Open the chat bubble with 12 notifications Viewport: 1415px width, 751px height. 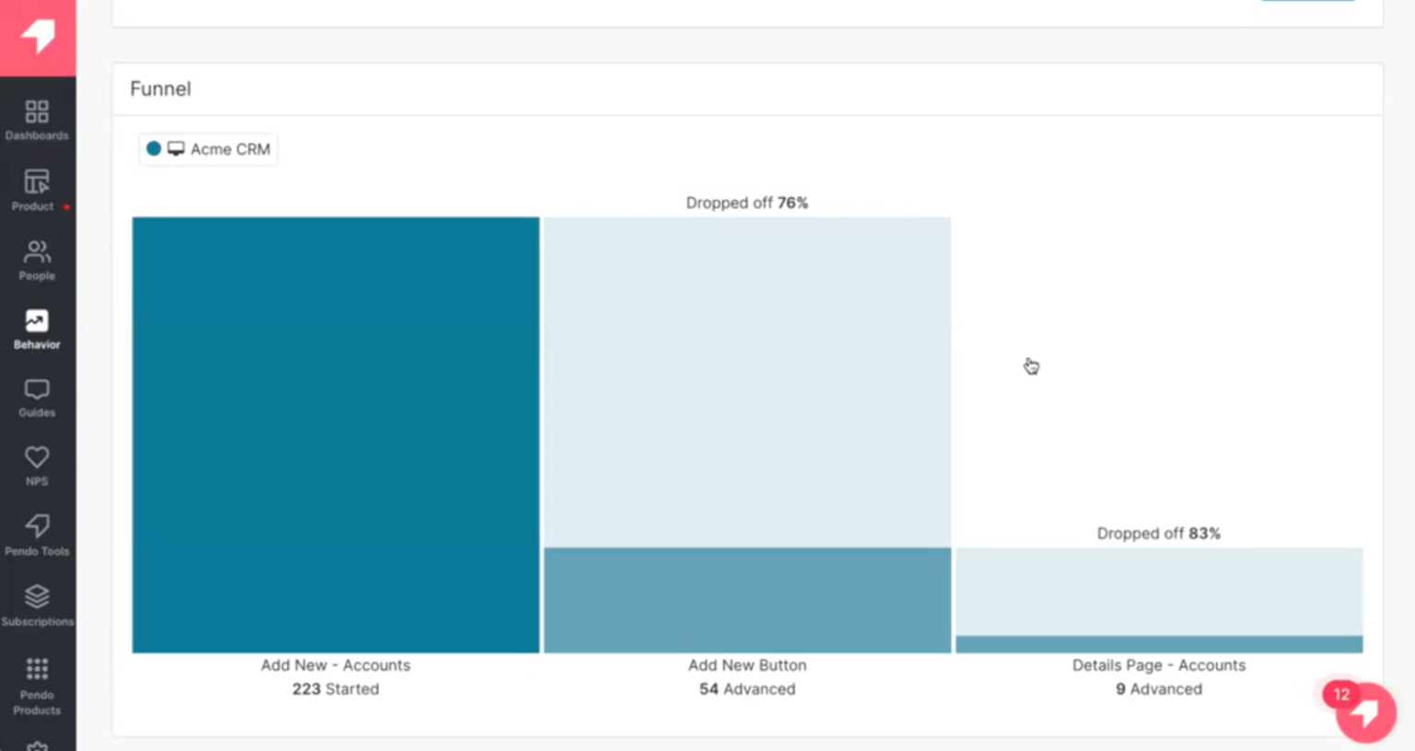click(1364, 711)
